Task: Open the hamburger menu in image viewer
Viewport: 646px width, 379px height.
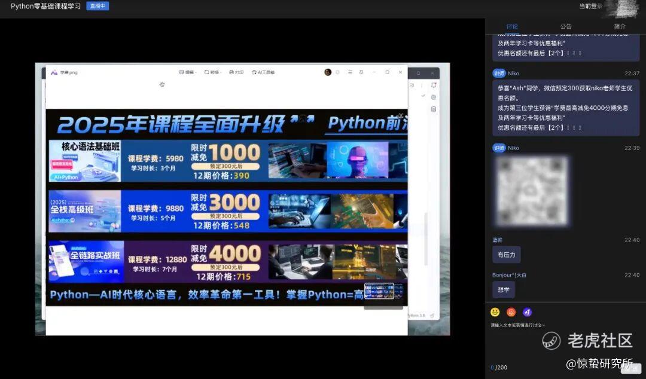Action: tap(350, 72)
